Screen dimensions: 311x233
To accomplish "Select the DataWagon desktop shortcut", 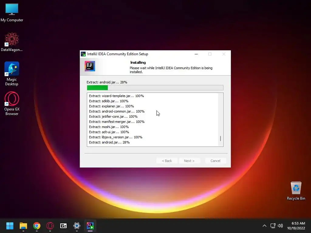I will [12, 42].
